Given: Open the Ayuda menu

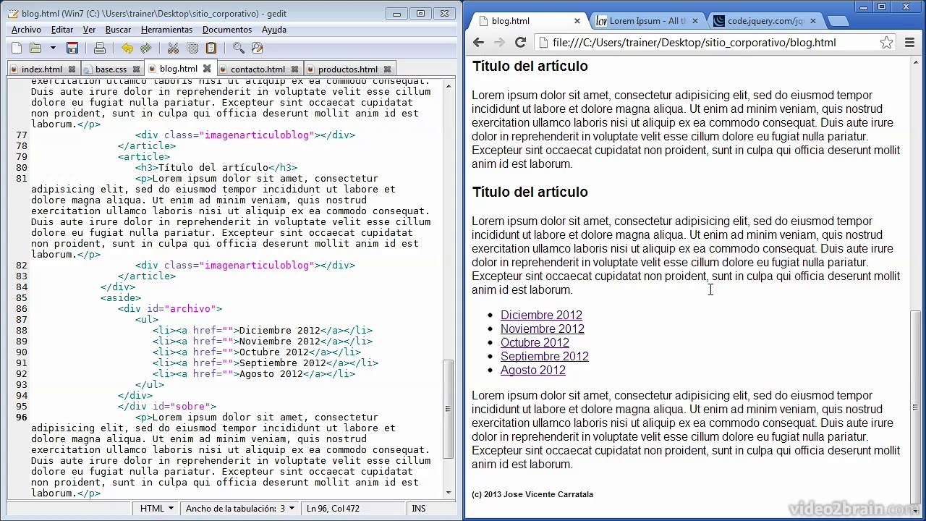Looking at the screenshot, I should pyautogui.click(x=274, y=30).
